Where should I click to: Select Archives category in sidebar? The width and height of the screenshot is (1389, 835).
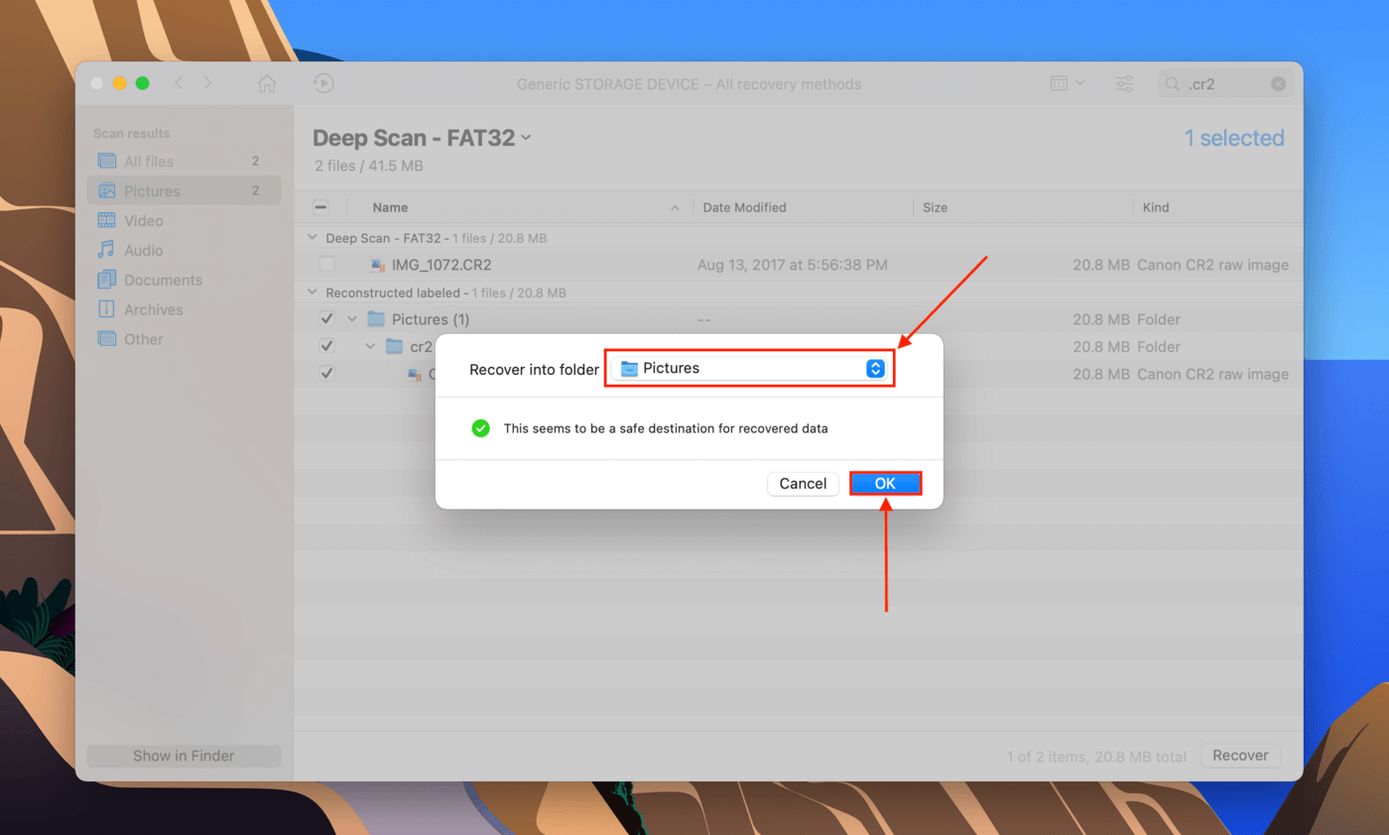[184, 309]
